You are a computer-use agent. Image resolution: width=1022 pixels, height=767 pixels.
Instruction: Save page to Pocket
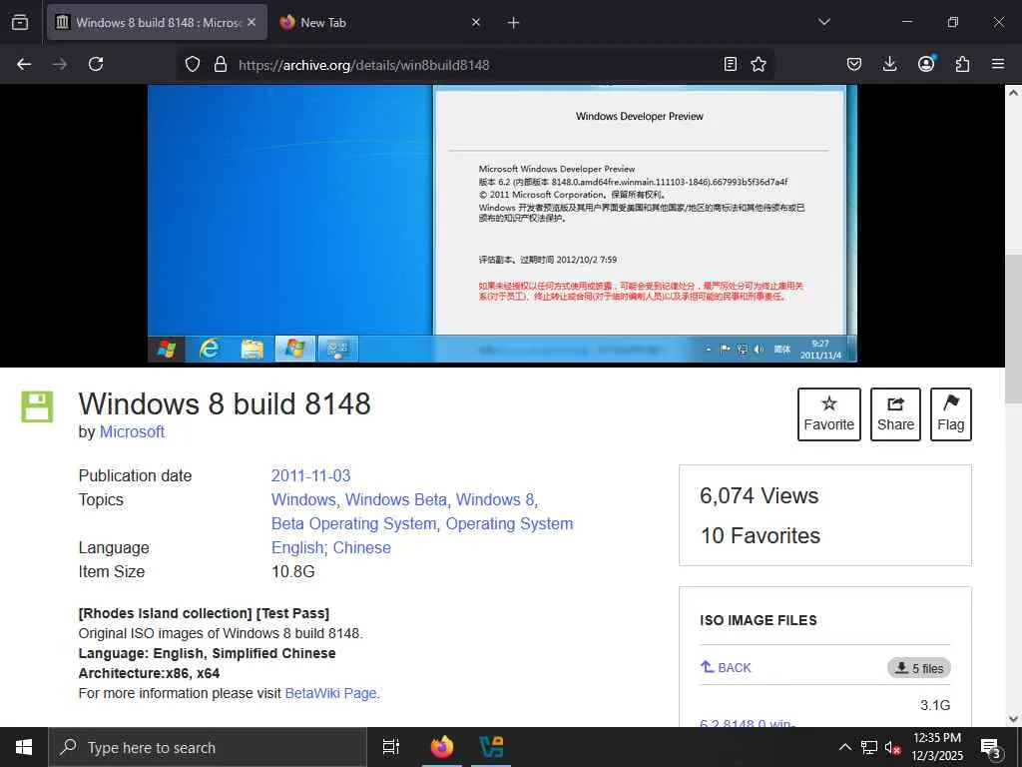pyautogui.click(x=854, y=64)
